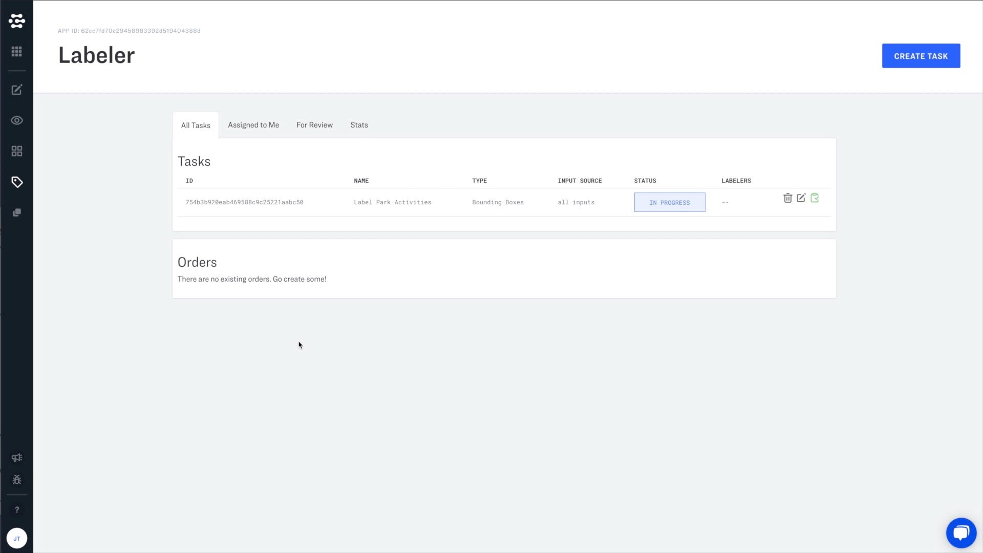Image resolution: width=983 pixels, height=553 pixels.
Task: Click the green clipboard label task icon
Action: click(x=815, y=198)
